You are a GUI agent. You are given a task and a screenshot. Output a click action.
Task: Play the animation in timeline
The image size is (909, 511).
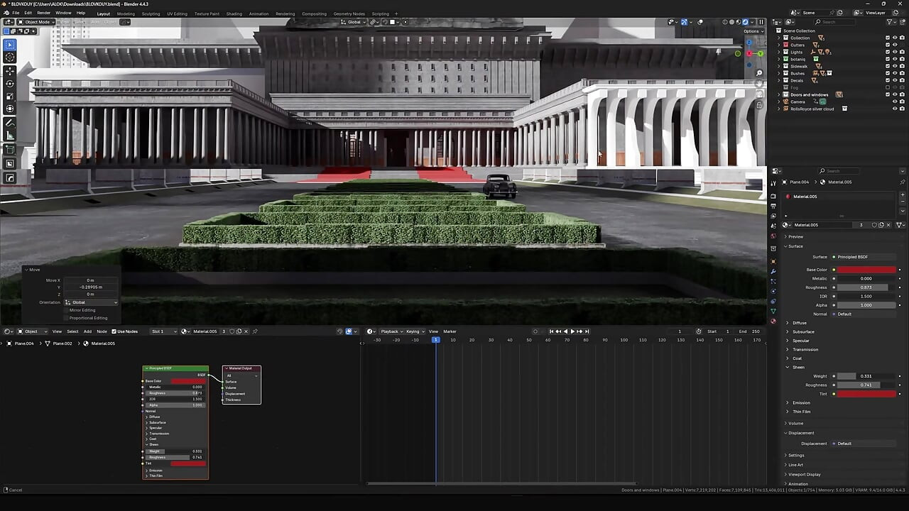pyautogui.click(x=572, y=331)
